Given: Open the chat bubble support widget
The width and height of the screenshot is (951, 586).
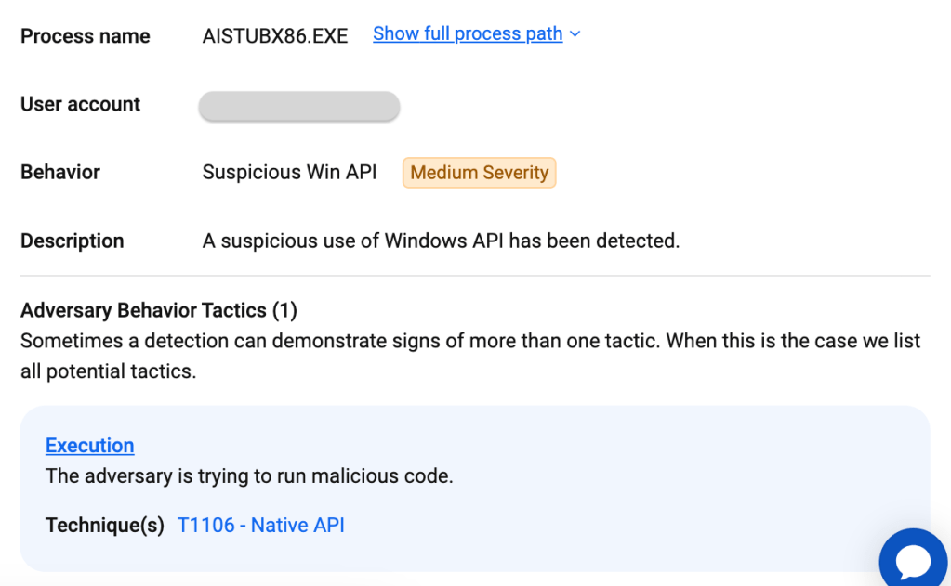Looking at the screenshot, I should click(913, 560).
